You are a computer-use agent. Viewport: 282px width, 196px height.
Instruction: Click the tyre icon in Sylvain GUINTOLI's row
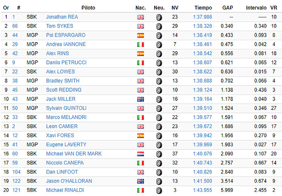[x=159, y=109]
